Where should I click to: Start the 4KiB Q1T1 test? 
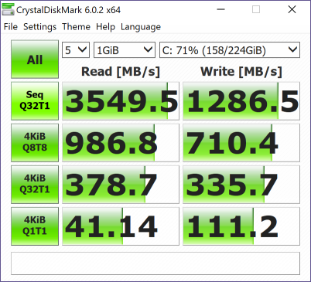pyautogui.click(x=35, y=226)
